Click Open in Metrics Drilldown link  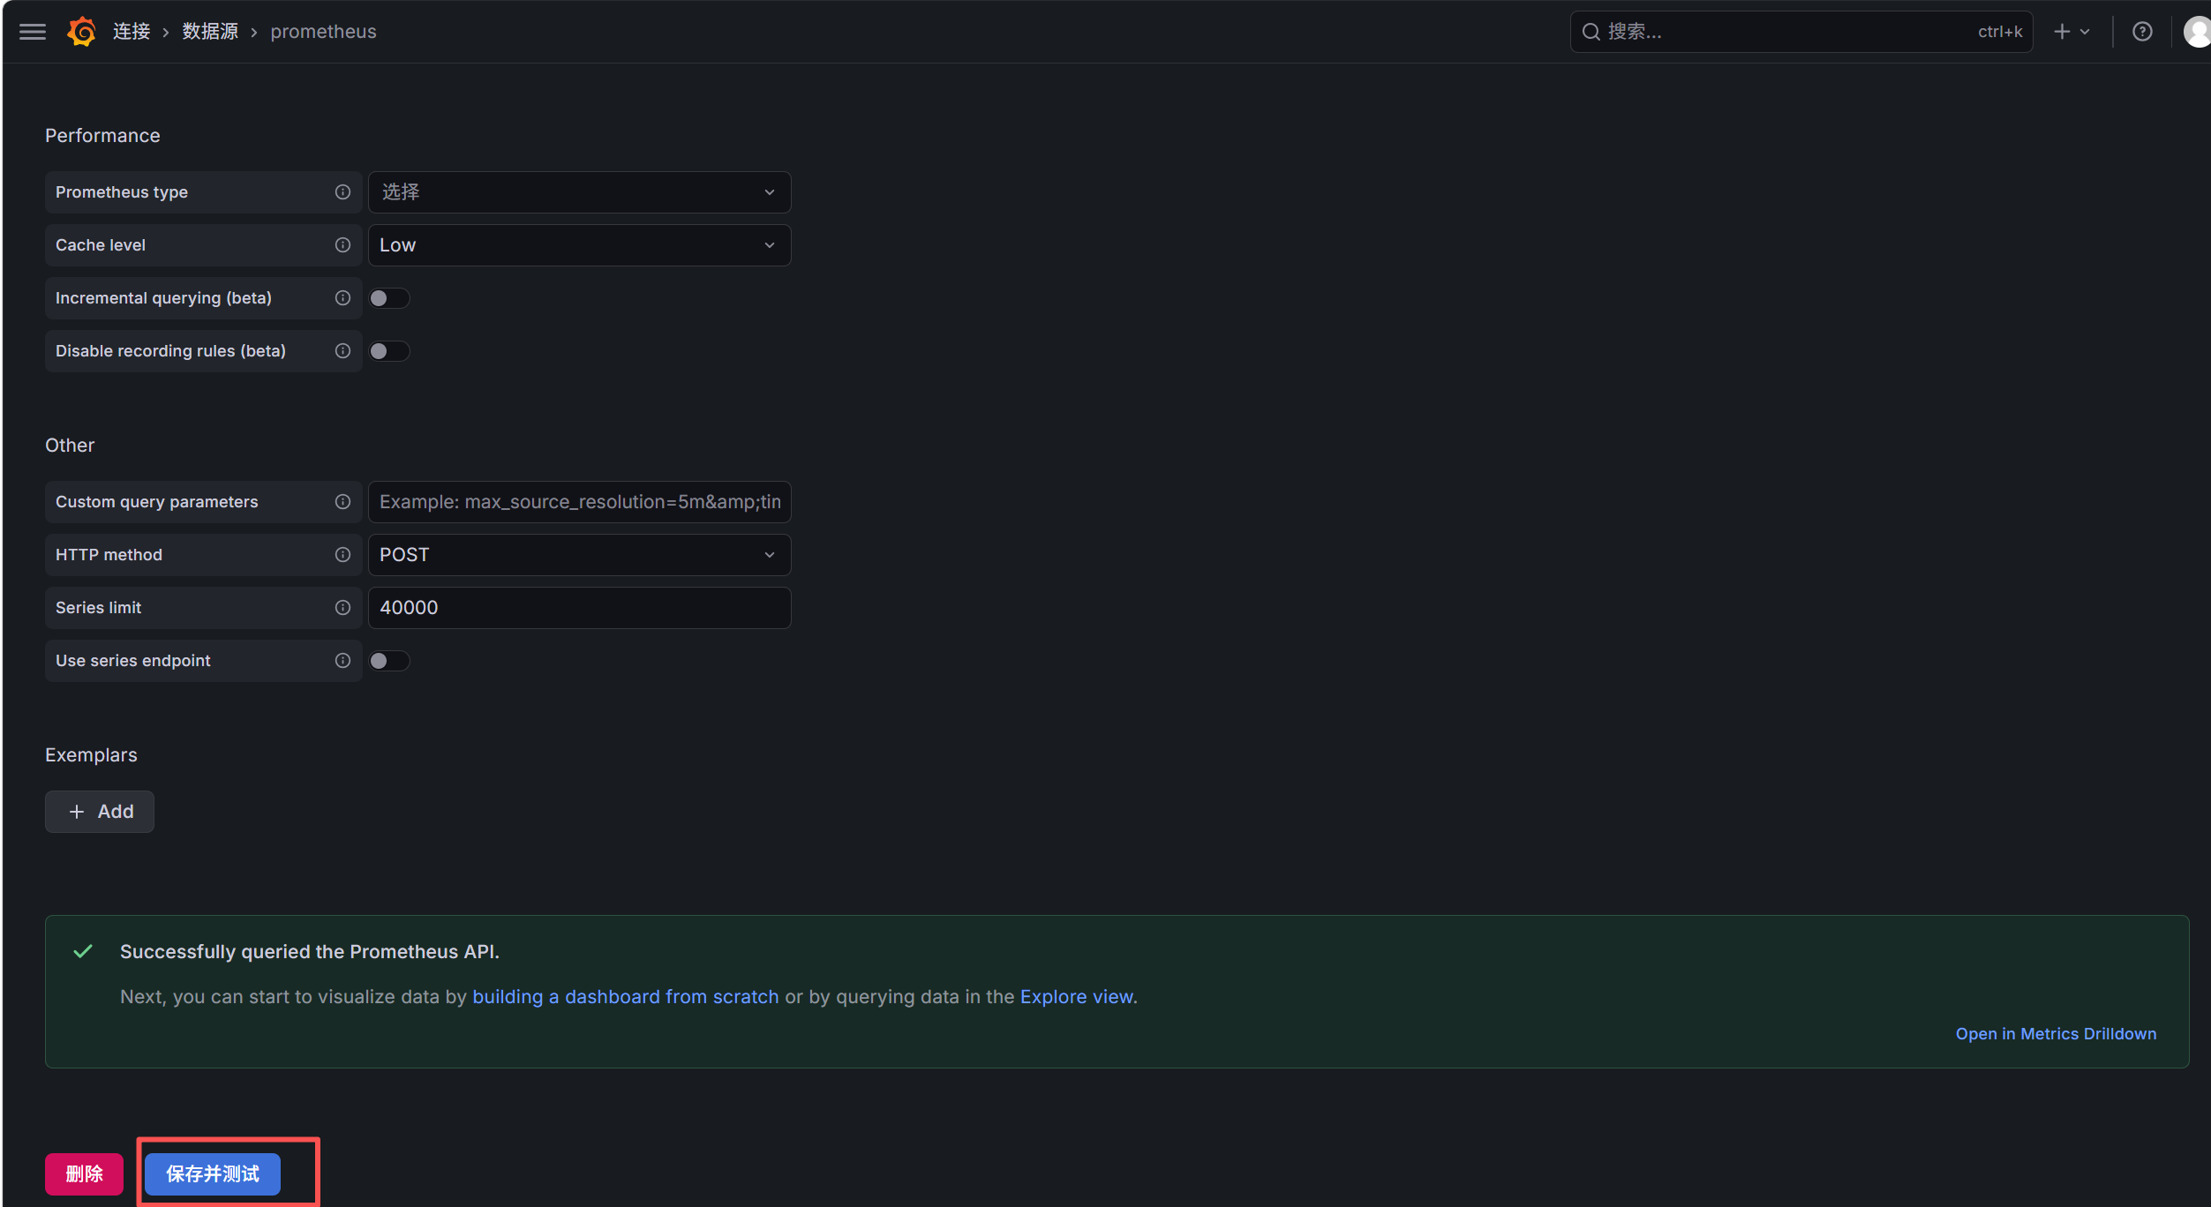click(x=2056, y=1034)
